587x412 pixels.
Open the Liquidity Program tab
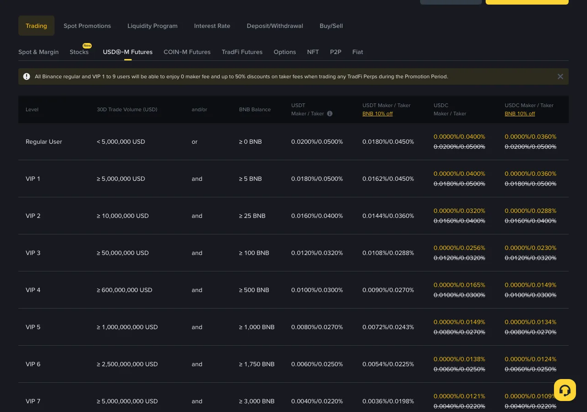[x=152, y=26]
